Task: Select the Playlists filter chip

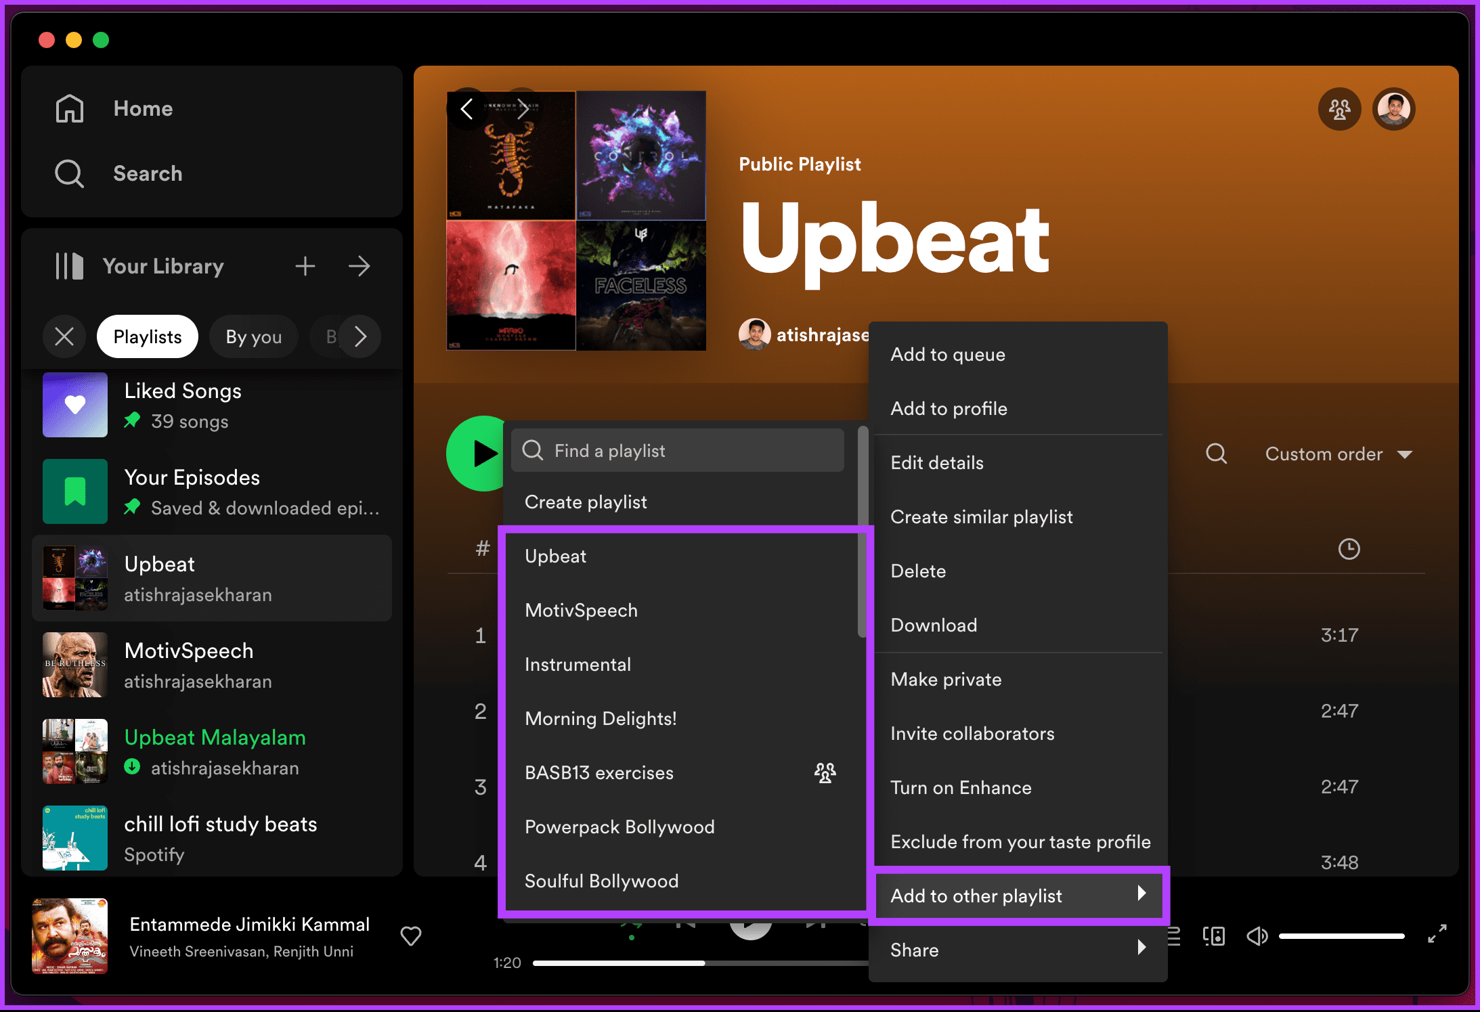Action: coord(148,336)
